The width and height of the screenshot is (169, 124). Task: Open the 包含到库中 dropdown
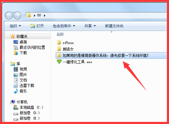64,26
